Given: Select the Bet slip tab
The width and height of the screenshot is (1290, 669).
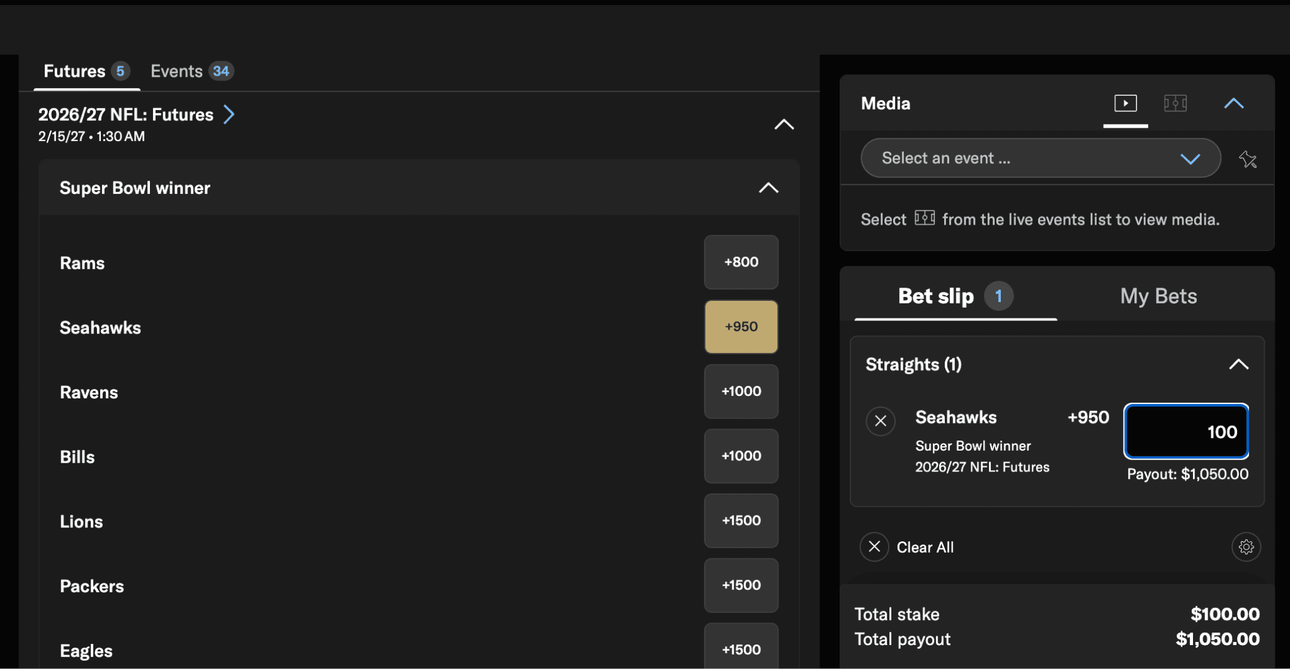Looking at the screenshot, I should pyautogui.click(x=955, y=296).
